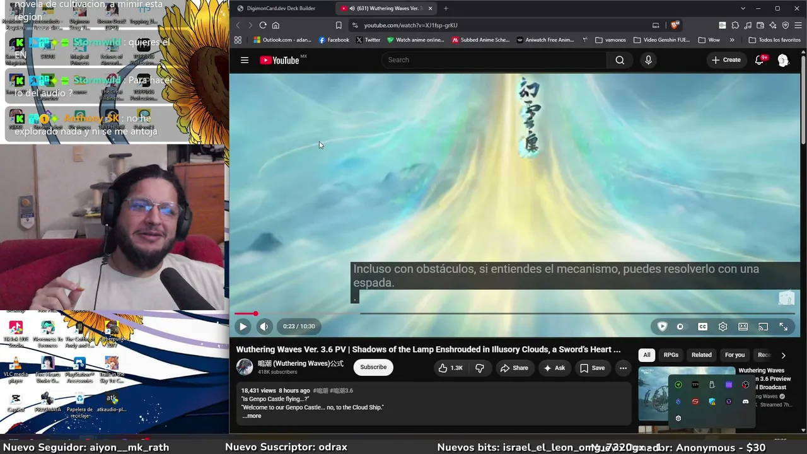This screenshot has width=807, height=454.
Task: Open the browser extensions puzzle icon
Action: tap(735, 25)
